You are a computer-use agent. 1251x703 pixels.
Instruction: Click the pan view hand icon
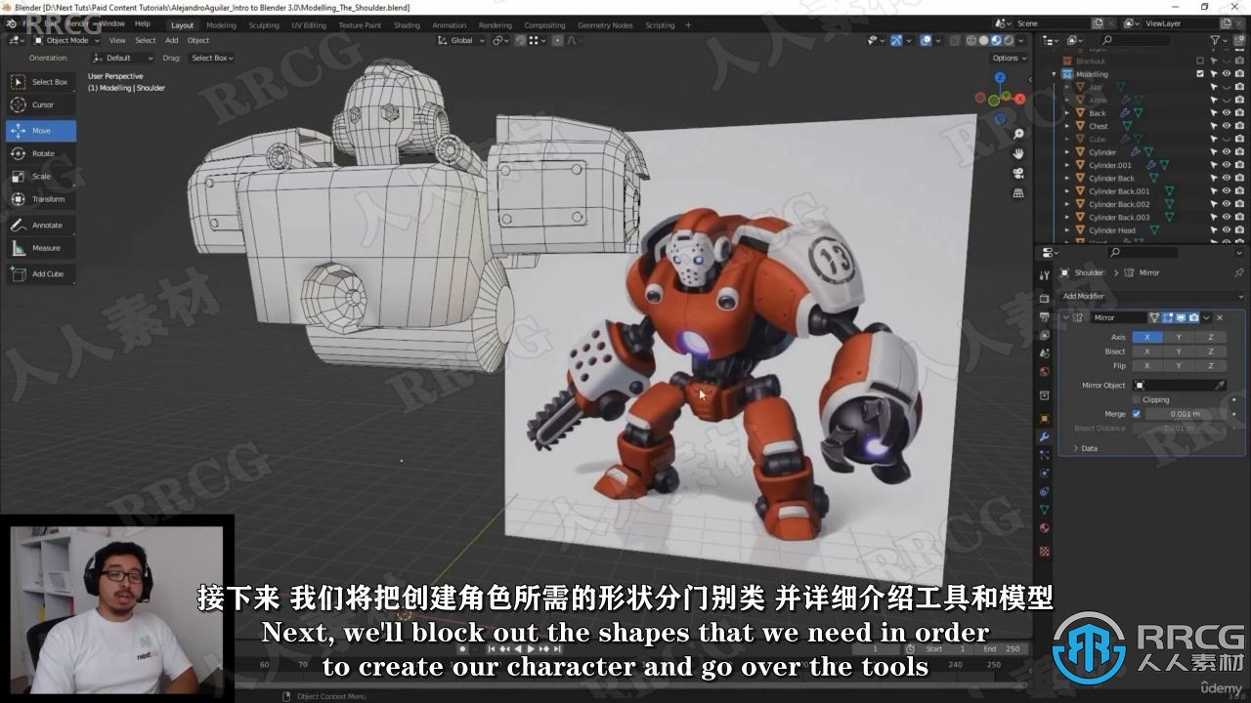point(1018,153)
